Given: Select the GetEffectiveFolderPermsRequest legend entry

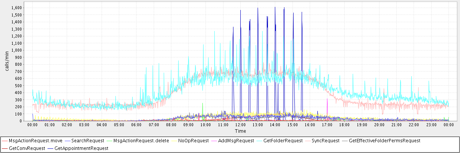Looking at the screenshot, I should [x=384, y=141].
